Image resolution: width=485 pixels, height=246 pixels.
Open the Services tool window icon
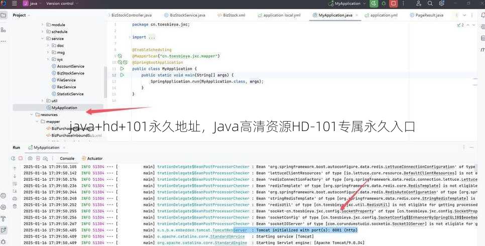4,207
